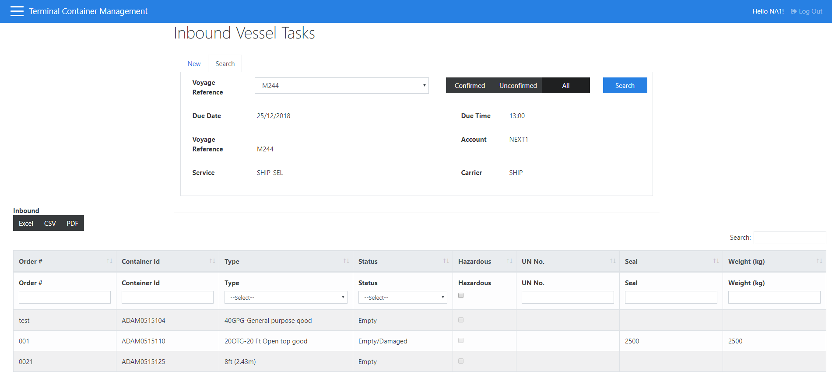The image size is (832, 378).
Task: Click the blue Search button
Action: coord(625,85)
